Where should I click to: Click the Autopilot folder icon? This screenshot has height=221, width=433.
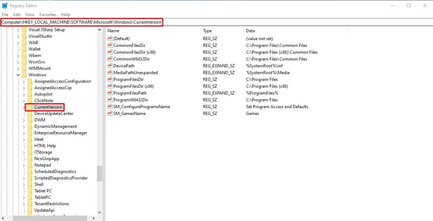(x=30, y=94)
